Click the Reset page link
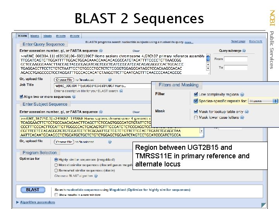The width and height of the screenshot is (279, 209). tap(238, 41)
